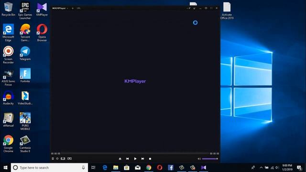Open the Action Center notifications icon
Image resolution: width=306 pixels, height=172 pixels.
click(299, 168)
